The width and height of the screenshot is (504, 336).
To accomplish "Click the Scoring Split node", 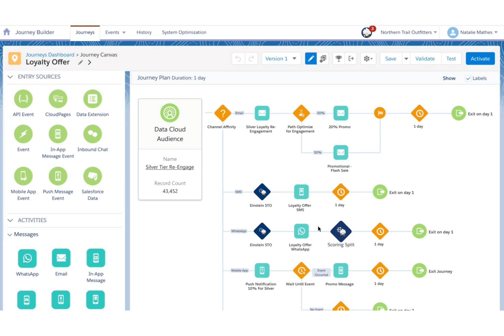I will pyautogui.click(x=341, y=231).
